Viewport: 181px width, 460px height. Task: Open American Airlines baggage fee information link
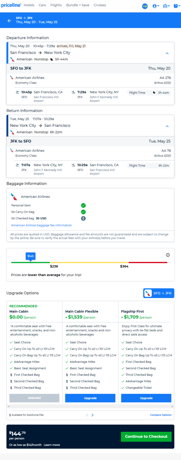(41, 225)
